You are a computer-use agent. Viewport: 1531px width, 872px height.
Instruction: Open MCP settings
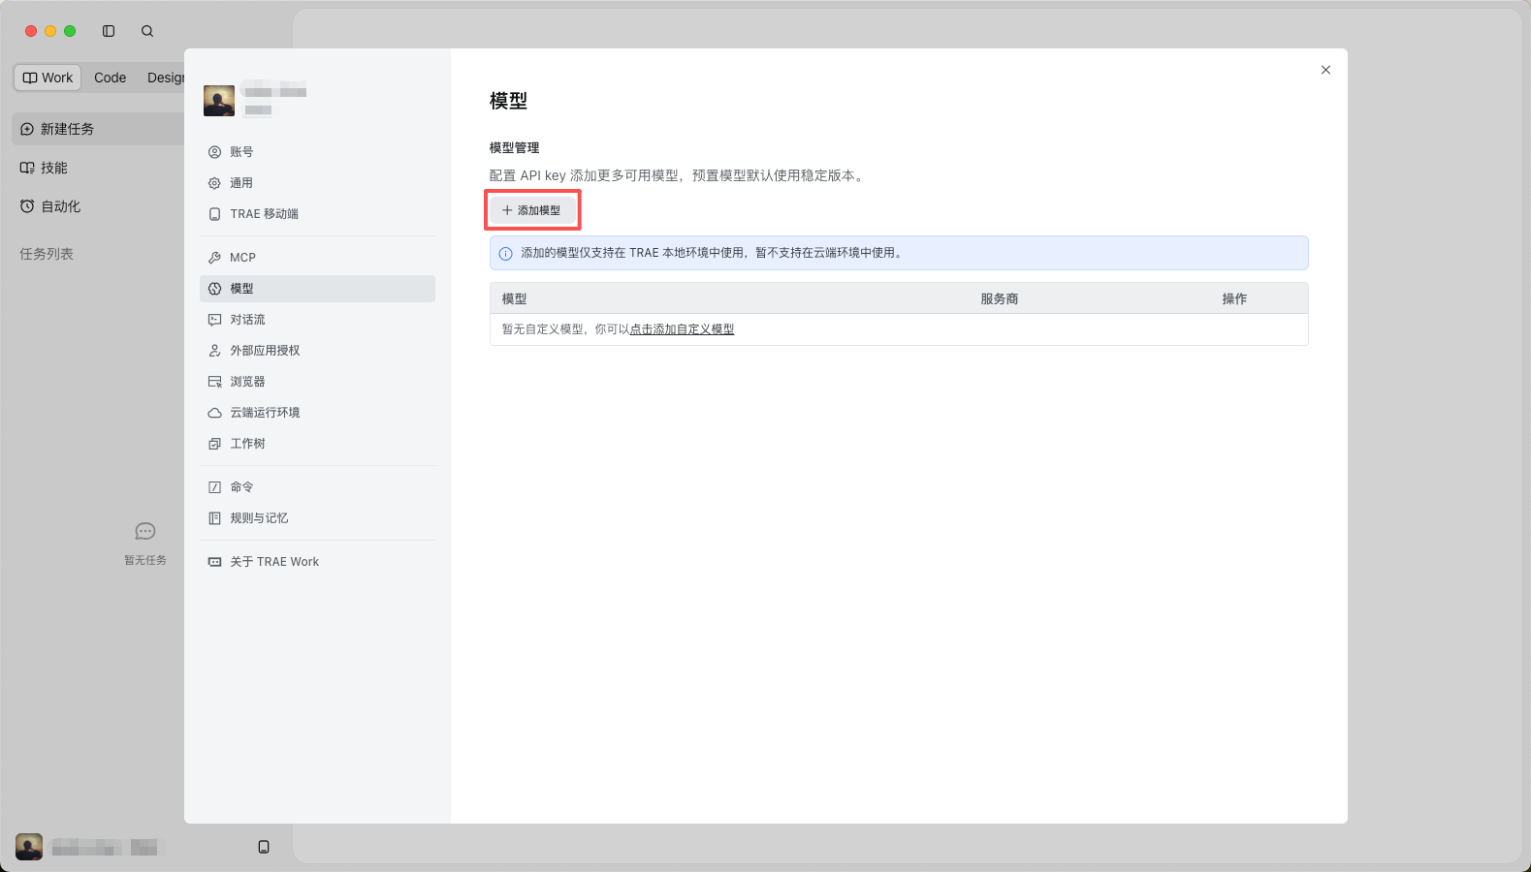[x=317, y=258]
